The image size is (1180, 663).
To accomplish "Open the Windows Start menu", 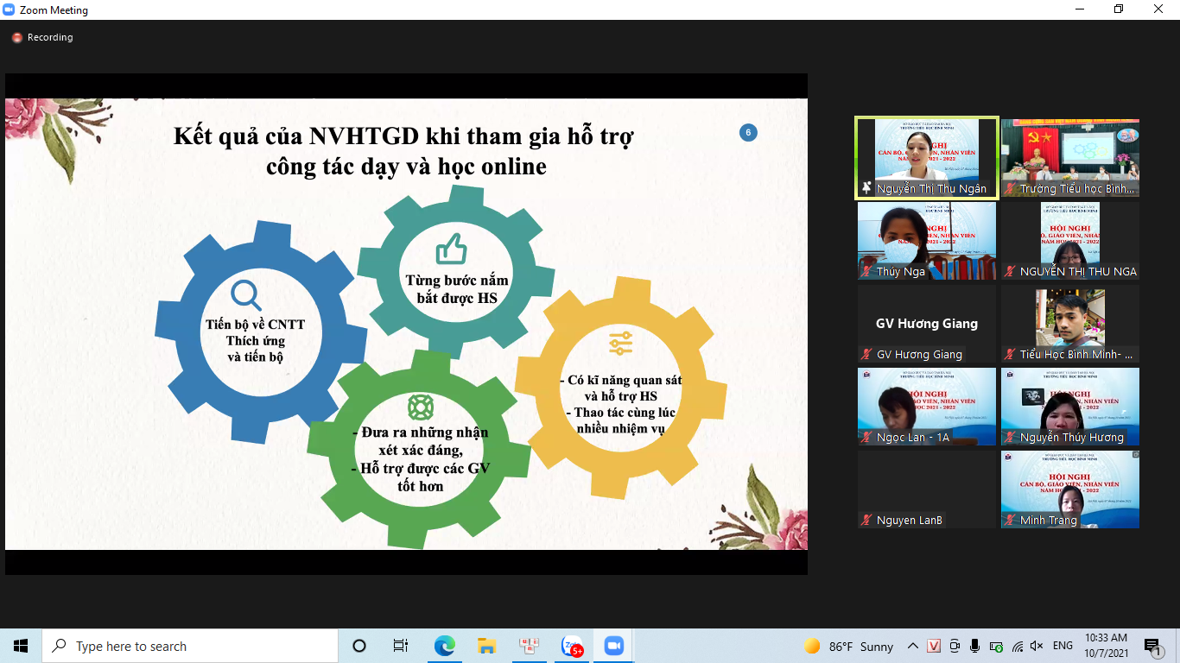I will point(21,646).
